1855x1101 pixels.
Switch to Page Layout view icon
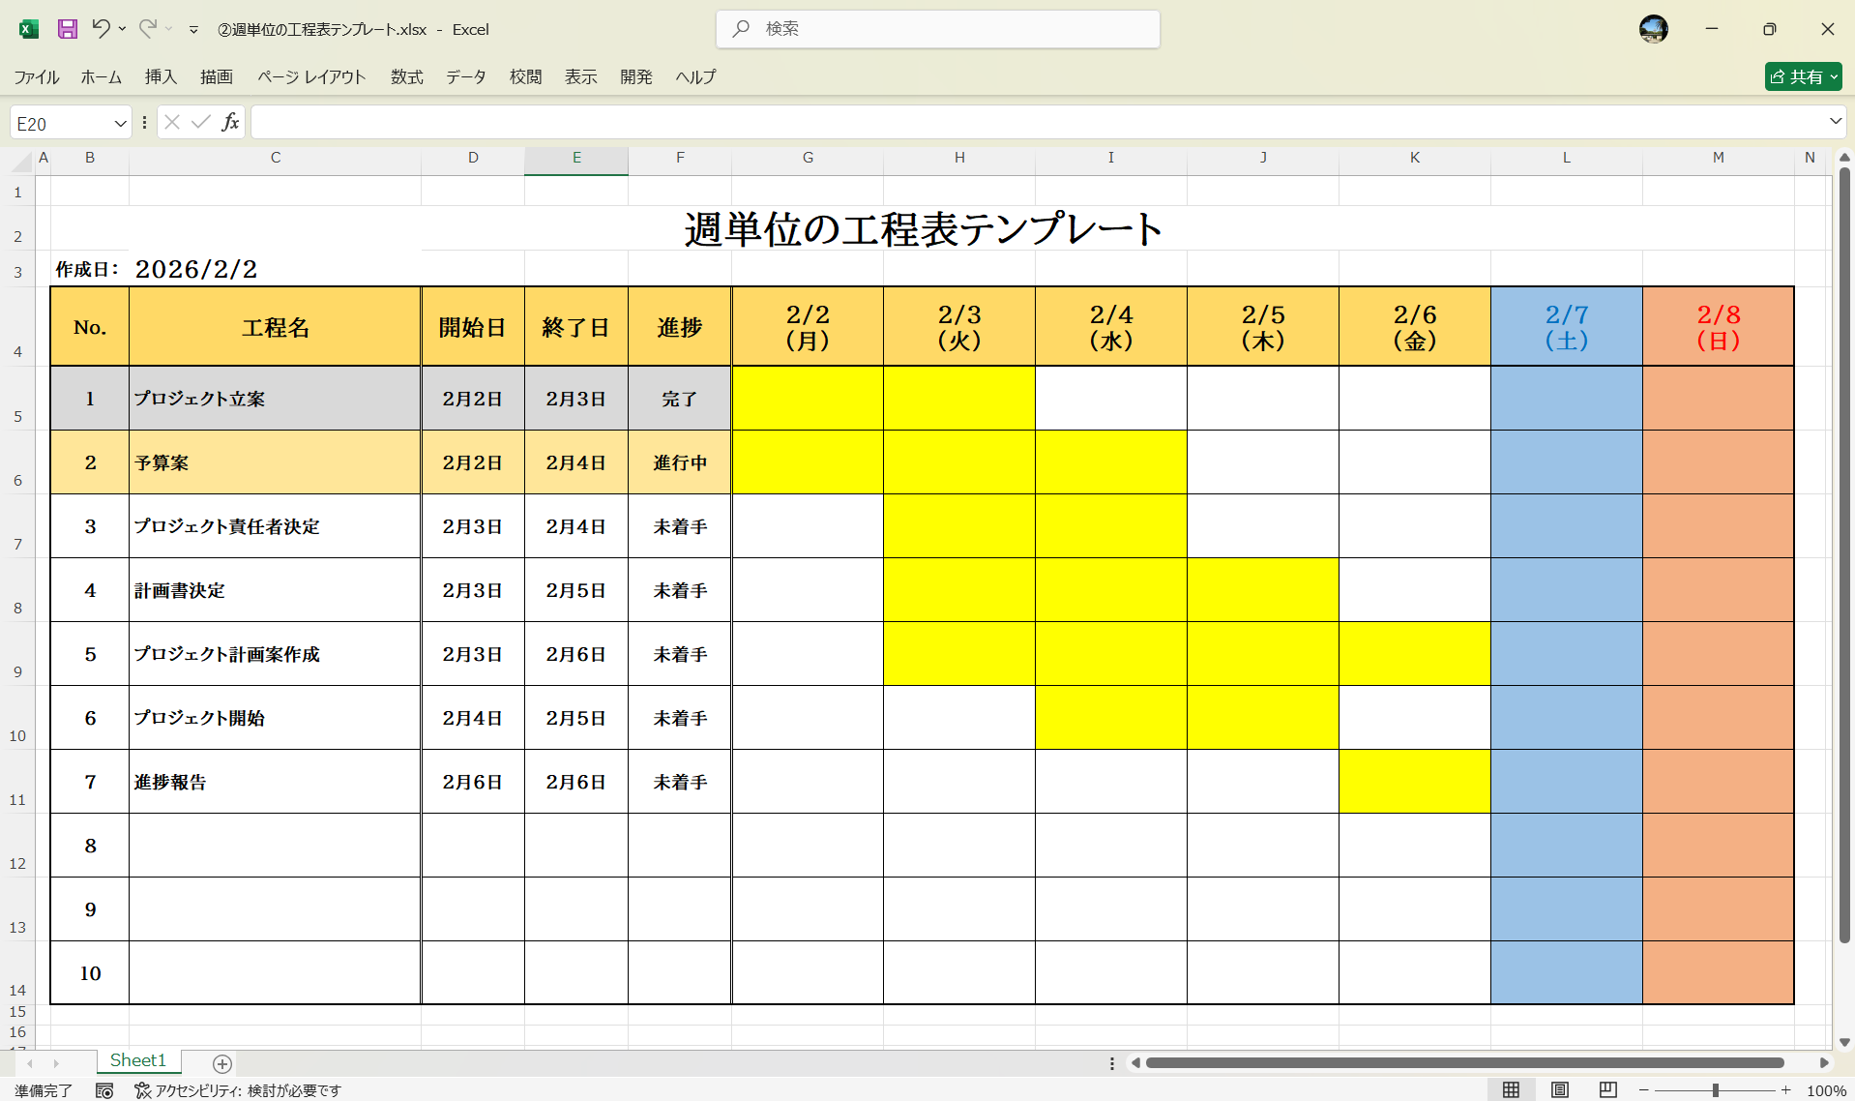pyautogui.click(x=1559, y=1089)
